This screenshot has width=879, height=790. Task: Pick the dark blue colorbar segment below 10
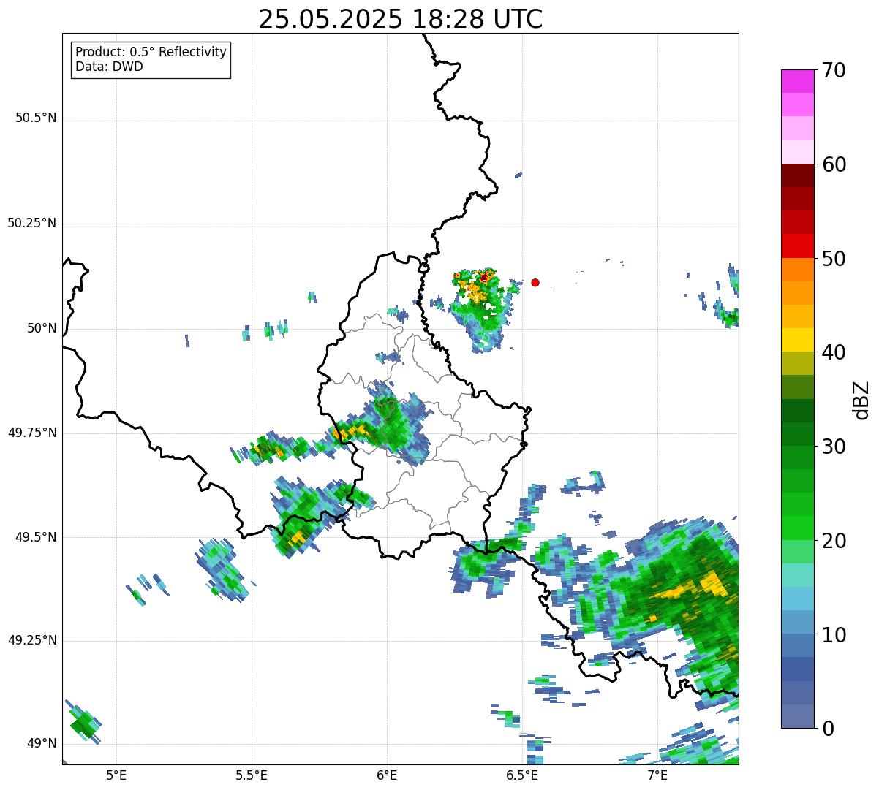(797, 669)
